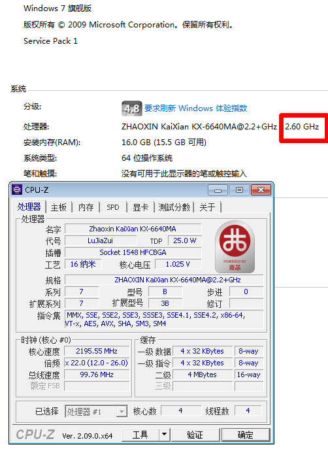This screenshot has width=328, height=451.
Task: Click the CPU-Z title bar icon
Action: point(17,190)
